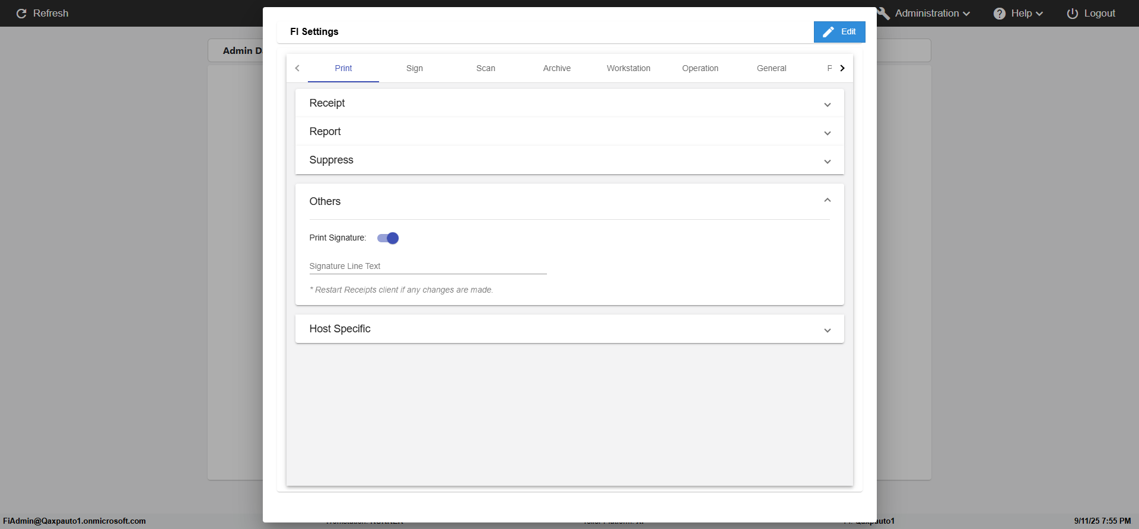Go to the Workstation tab
1139x529 pixels.
(628, 68)
